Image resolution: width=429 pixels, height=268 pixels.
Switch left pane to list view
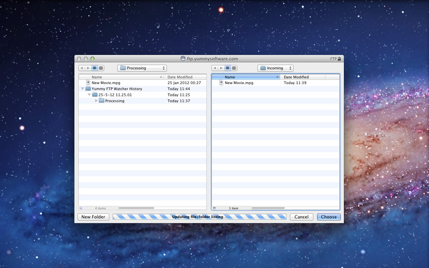coord(94,68)
